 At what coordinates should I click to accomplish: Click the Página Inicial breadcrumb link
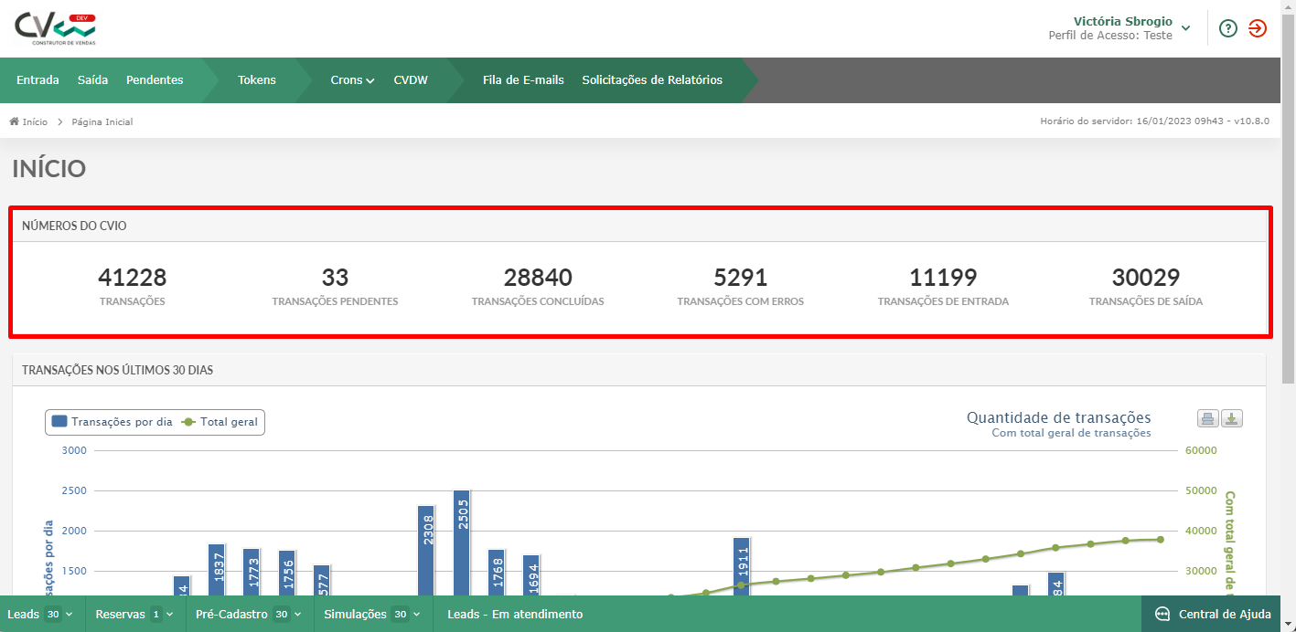[102, 121]
